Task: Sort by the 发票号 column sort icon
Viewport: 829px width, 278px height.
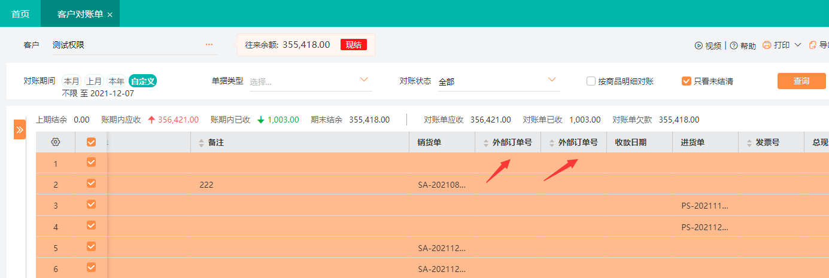Action: pos(749,143)
